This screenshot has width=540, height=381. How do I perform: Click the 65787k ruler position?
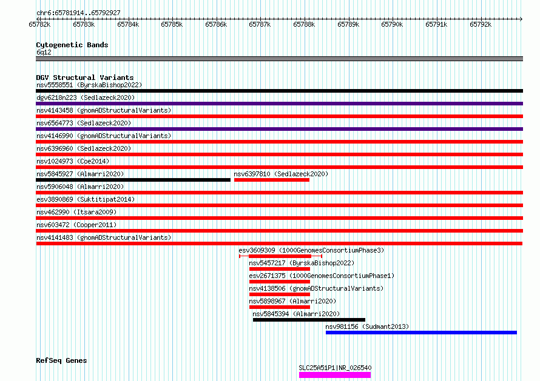260,24
